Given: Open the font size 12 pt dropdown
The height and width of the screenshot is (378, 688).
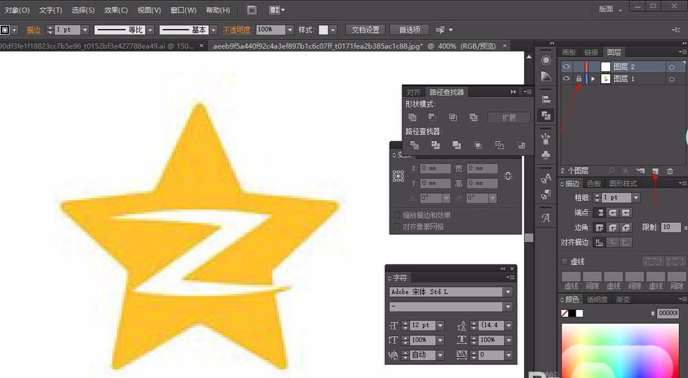Looking at the screenshot, I should coord(440,325).
